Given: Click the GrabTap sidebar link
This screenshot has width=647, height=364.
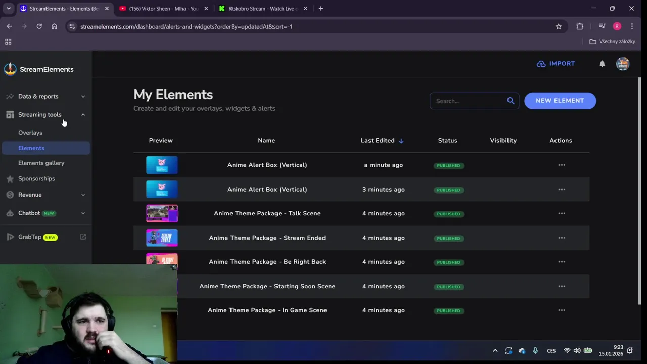Looking at the screenshot, I should pyautogui.click(x=30, y=237).
